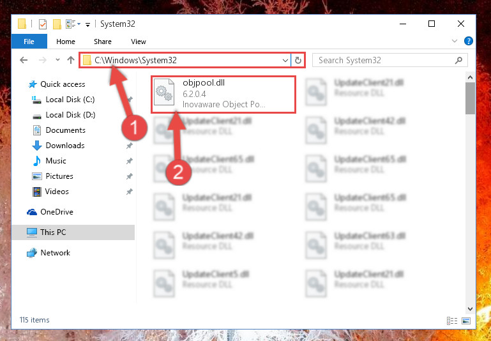Image resolution: width=491 pixels, height=341 pixels.
Task: Click the New folder icon in the title bar
Action: point(57,24)
